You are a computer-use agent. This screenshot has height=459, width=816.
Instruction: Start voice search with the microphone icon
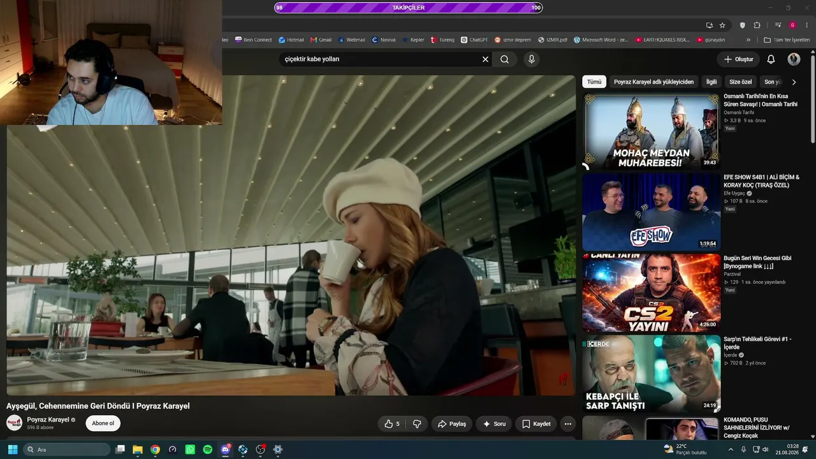(x=532, y=59)
